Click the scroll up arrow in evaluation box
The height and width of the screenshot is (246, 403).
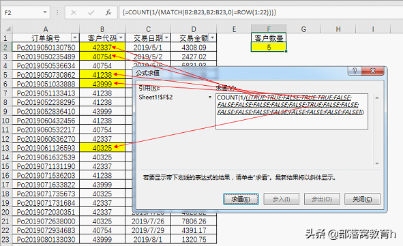(377, 98)
